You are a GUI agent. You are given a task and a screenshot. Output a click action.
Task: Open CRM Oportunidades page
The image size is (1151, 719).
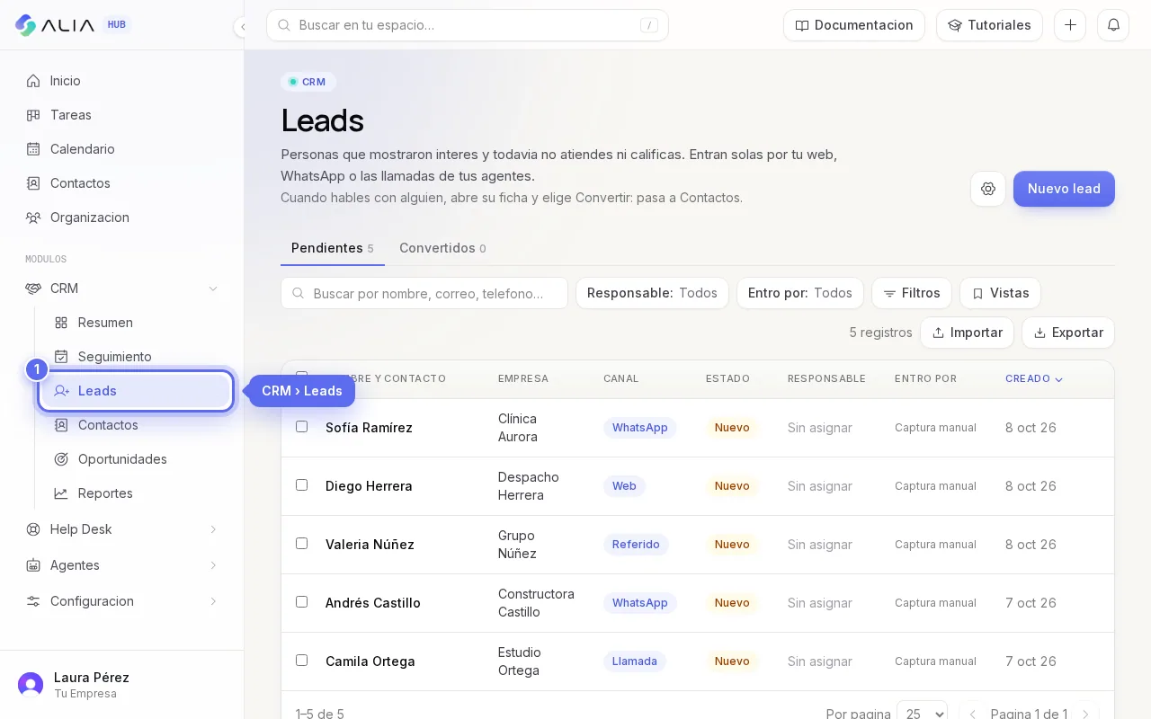pos(136,459)
